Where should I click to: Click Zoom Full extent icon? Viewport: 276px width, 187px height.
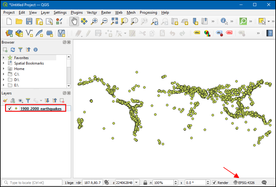click(114, 21)
